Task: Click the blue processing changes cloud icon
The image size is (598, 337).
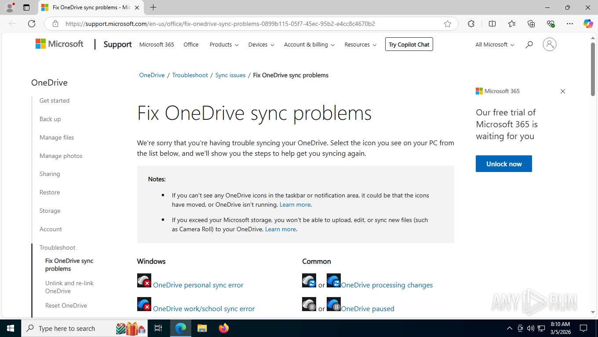Action: point(334,280)
